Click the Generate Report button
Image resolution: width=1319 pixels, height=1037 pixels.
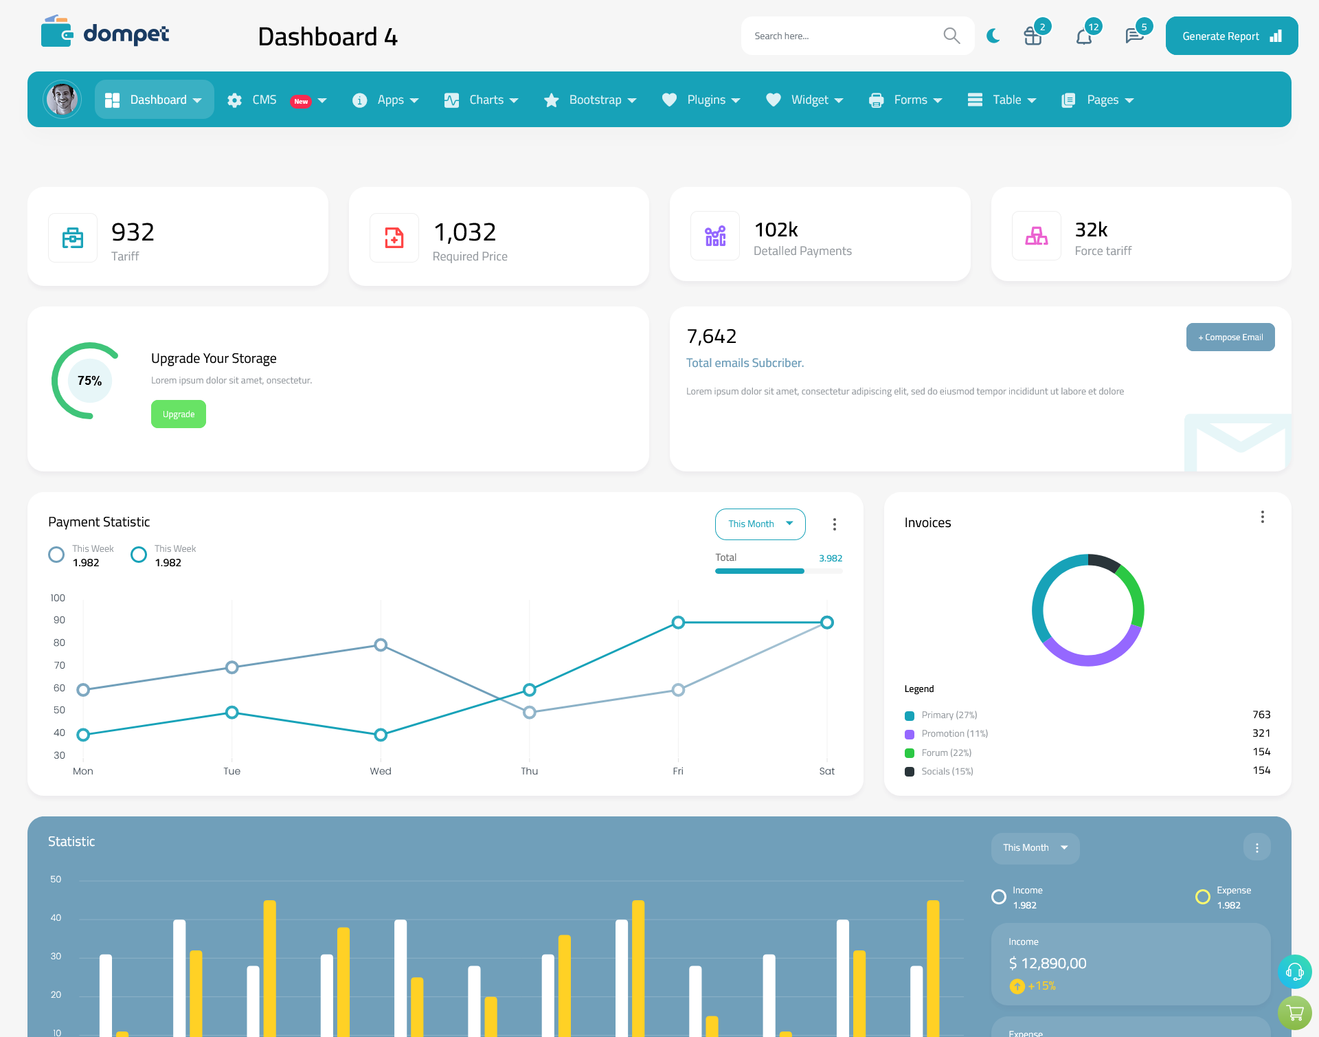(x=1230, y=35)
